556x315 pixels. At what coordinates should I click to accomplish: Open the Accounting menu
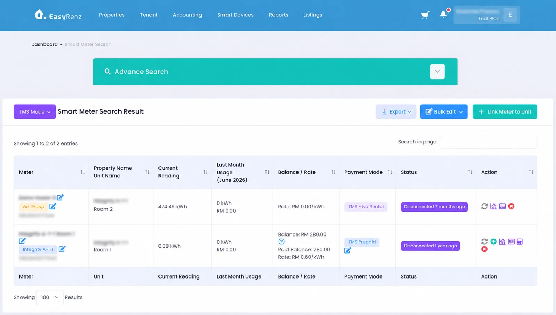pos(187,15)
